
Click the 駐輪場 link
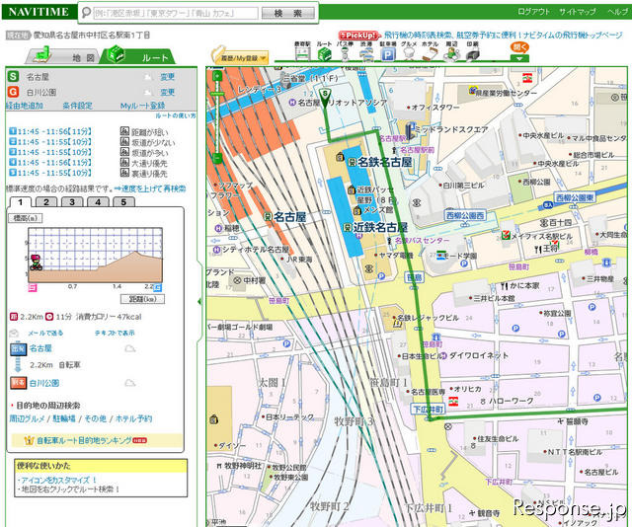click(x=64, y=418)
